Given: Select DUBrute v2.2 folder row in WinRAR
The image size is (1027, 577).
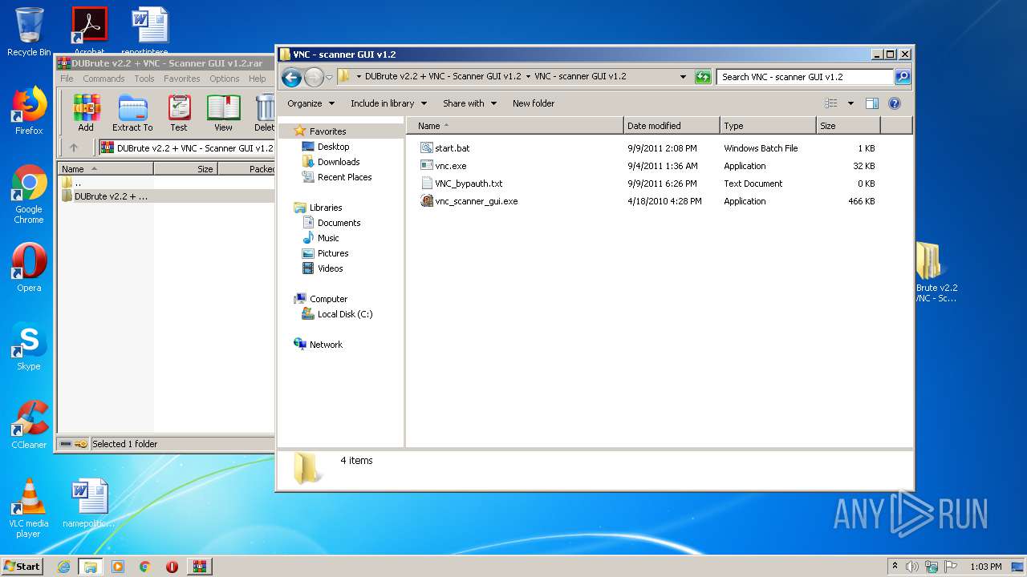Looking at the screenshot, I should point(166,196).
